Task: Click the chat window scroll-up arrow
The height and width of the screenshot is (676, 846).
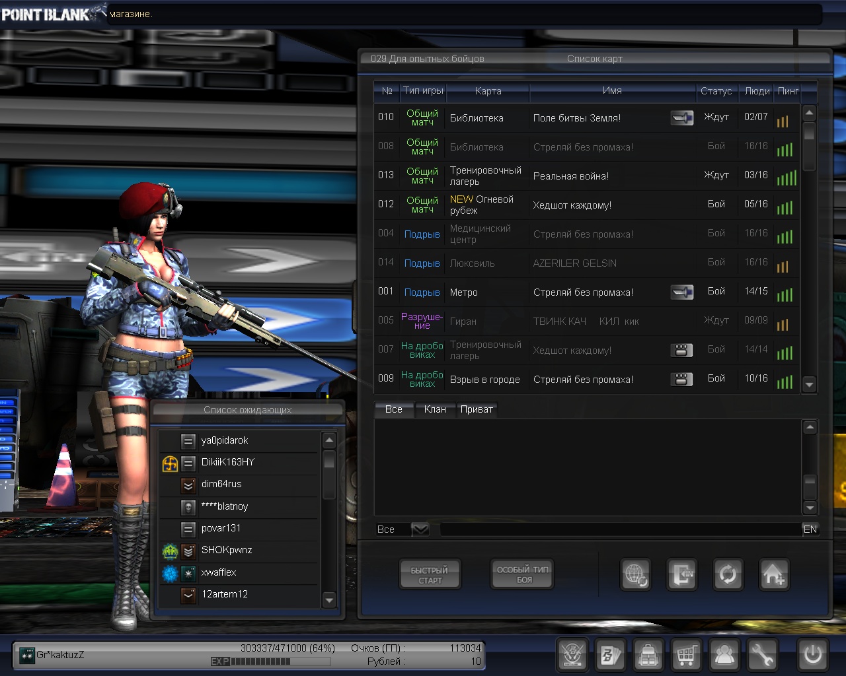Action: click(x=810, y=427)
